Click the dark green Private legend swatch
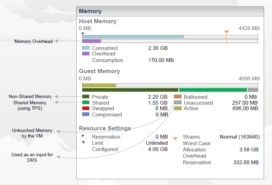The height and width of the screenshot is (185, 272). [86, 97]
